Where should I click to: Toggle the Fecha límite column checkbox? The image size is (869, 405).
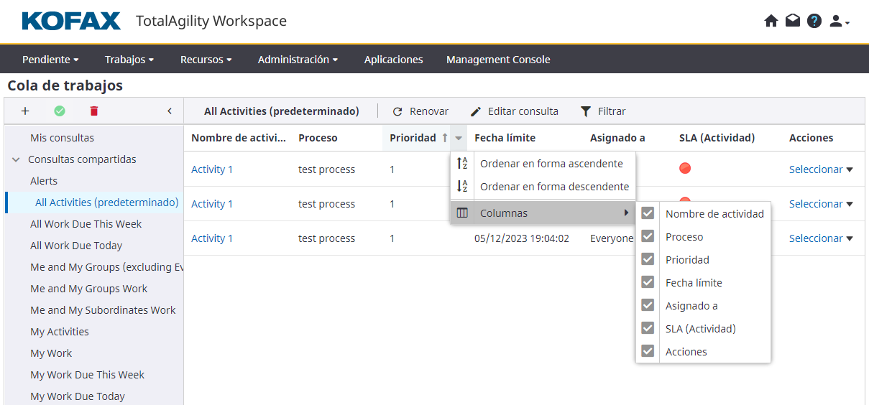648,282
